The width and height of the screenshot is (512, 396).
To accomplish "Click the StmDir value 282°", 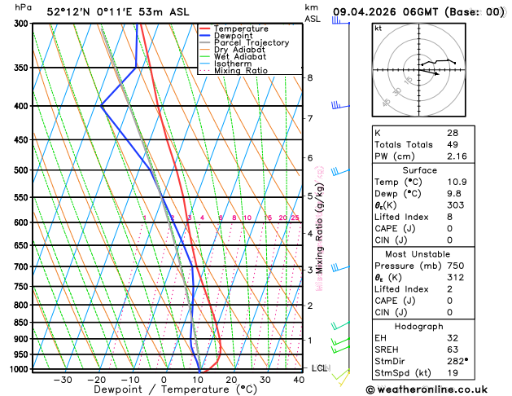I will [457, 361].
